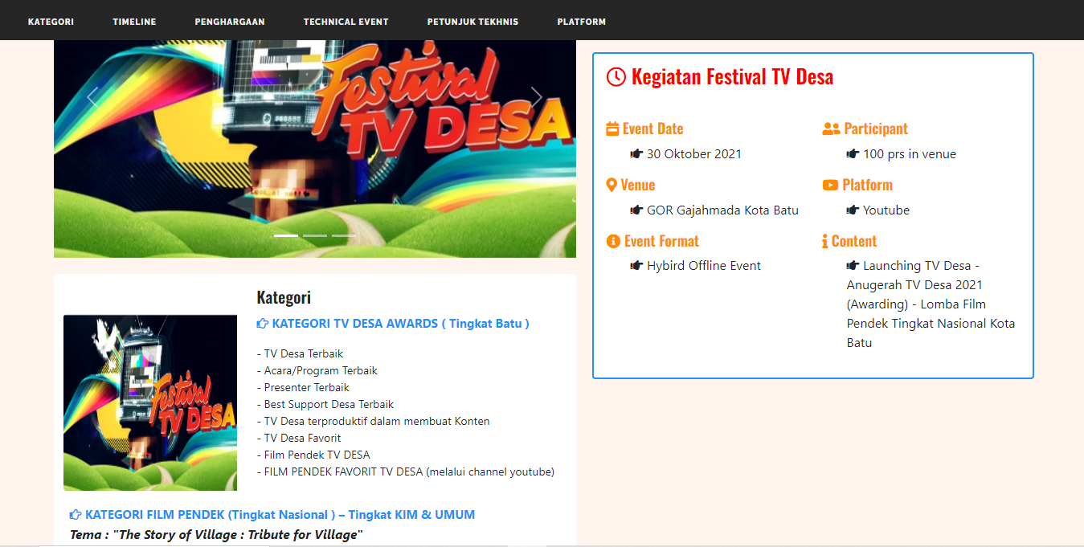The width and height of the screenshot is (1084, 547).
Task: Click the letter-i icon beside Content
Action: pos(824,241)
